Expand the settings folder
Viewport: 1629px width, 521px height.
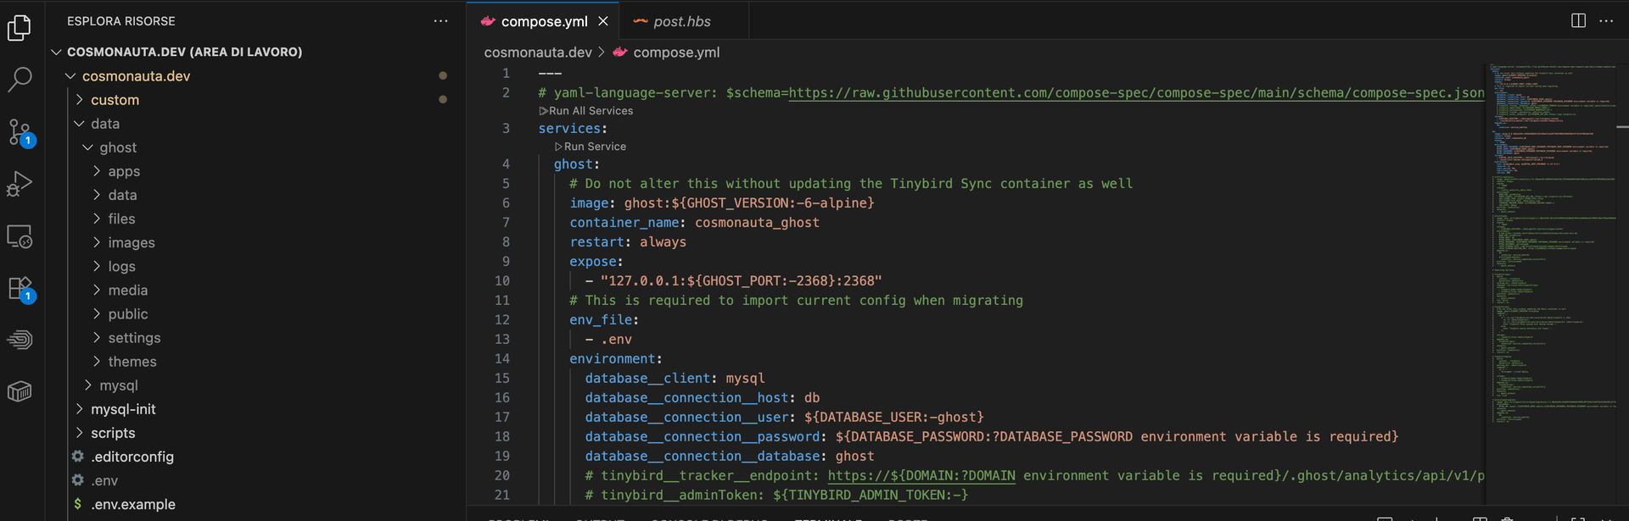click(97, 336)
